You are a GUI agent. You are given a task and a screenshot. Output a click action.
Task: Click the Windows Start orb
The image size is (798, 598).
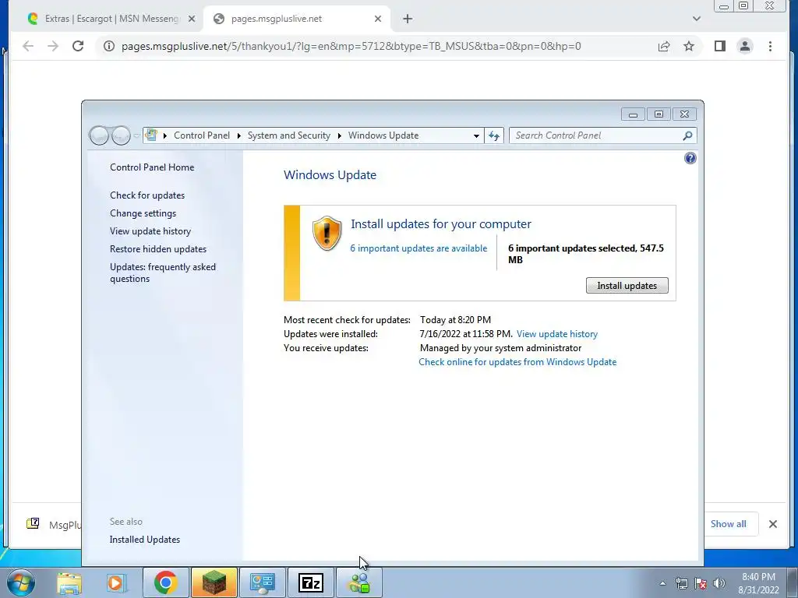[21, 582]
